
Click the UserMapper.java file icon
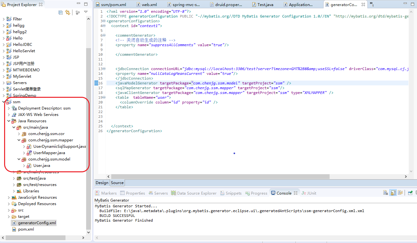coord(29,153)
